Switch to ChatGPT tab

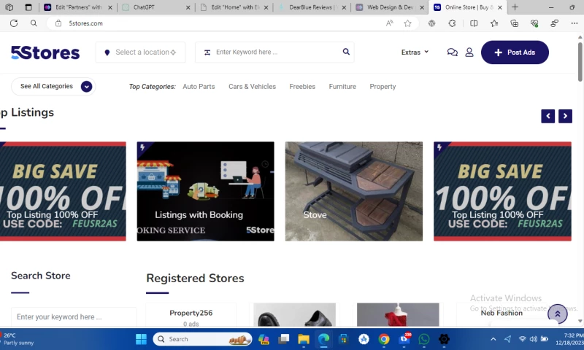coord(156,7)
